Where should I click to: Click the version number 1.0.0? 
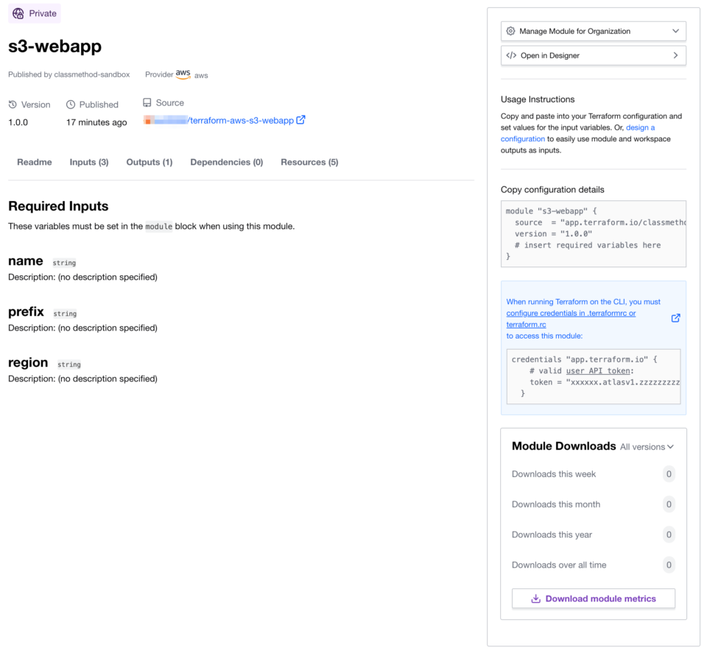pos(18,122)
